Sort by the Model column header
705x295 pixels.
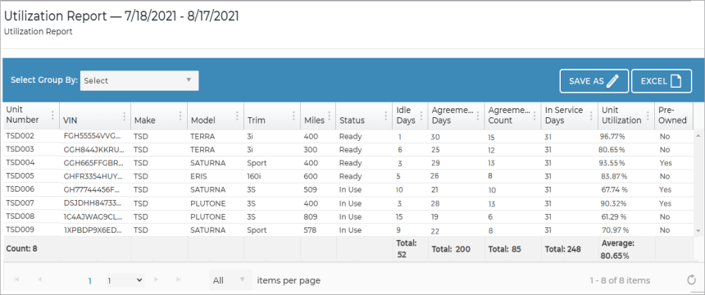click(x=203, y=120)
